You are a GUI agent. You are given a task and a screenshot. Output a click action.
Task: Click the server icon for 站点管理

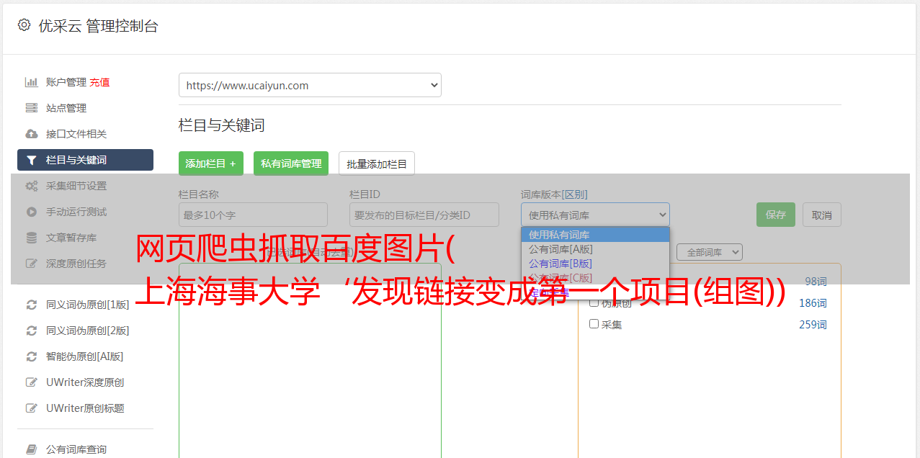(32, 108)
